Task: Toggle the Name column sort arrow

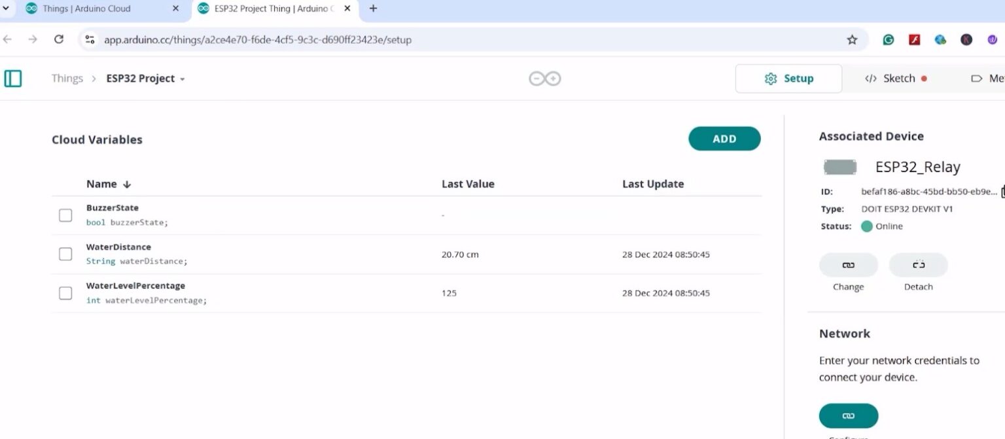Action: (x=126, y=184)
